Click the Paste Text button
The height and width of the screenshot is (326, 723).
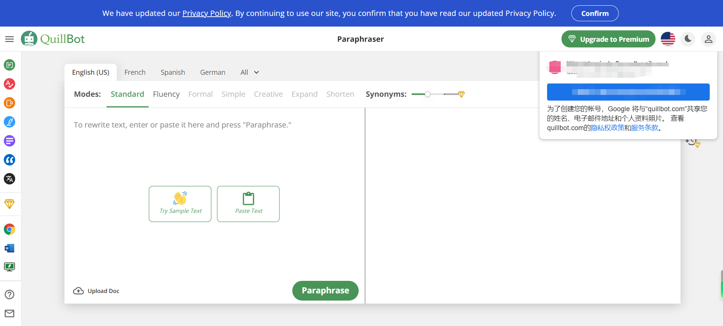(248, 204)
